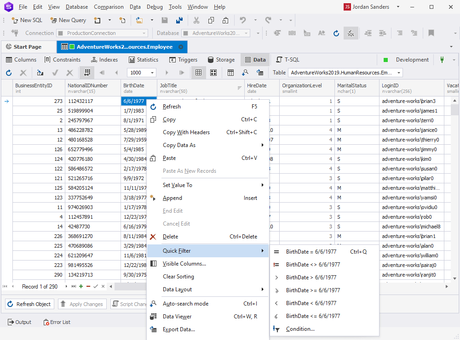The width and height of the screenshot is (460, 340).
Task: Click the card view icon in data toolbar
Action: (x=214, y=73)
